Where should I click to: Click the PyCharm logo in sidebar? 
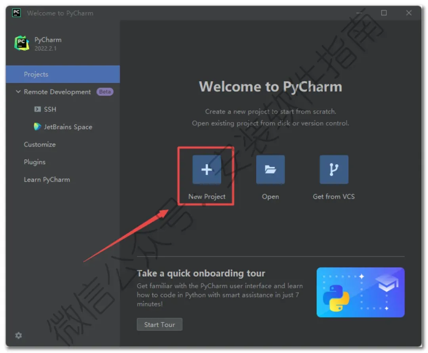click(x=22, y=43)
